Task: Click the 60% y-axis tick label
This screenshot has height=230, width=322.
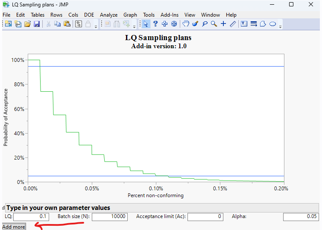Action: pyautogui.click(x=19, y=109)
